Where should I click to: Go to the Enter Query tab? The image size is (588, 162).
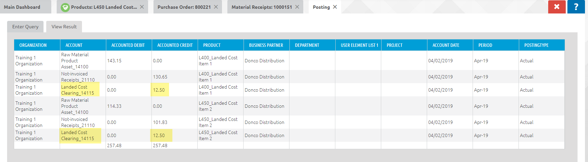(x=25, y=27)
